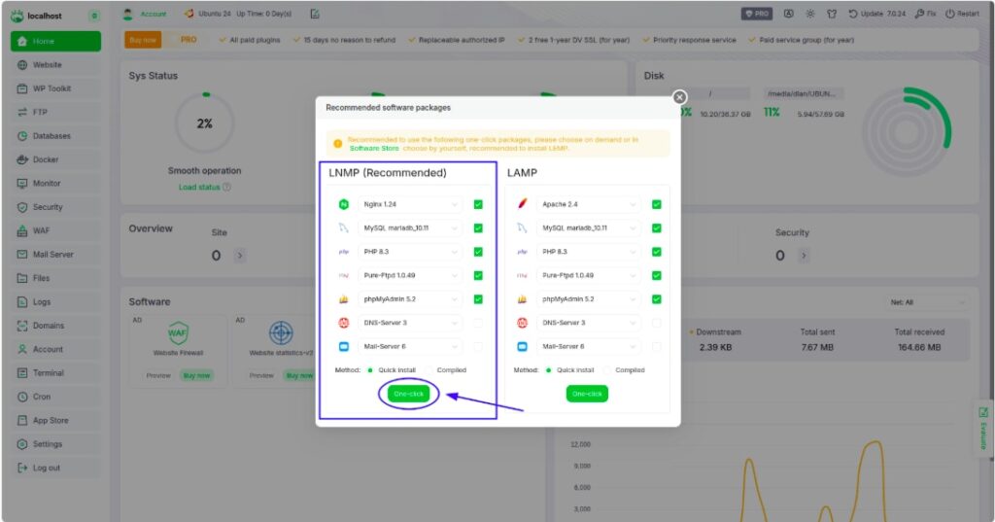
Task: Click the Cron clock icon in sidebar
Action: click(22, 397)
